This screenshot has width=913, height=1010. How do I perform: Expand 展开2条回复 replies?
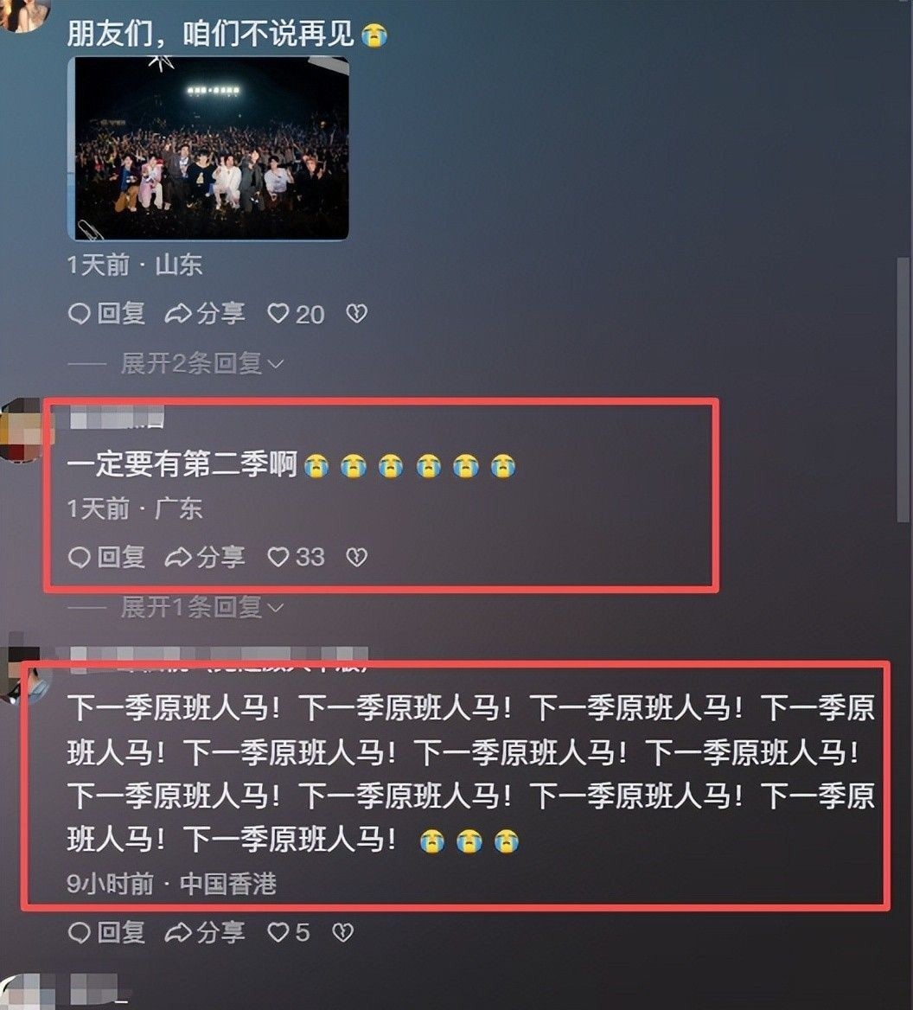[x=202, y=364]
